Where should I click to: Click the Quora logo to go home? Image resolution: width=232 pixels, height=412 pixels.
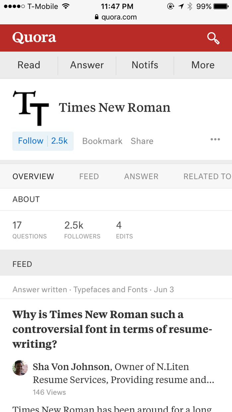tap(34, 37)
